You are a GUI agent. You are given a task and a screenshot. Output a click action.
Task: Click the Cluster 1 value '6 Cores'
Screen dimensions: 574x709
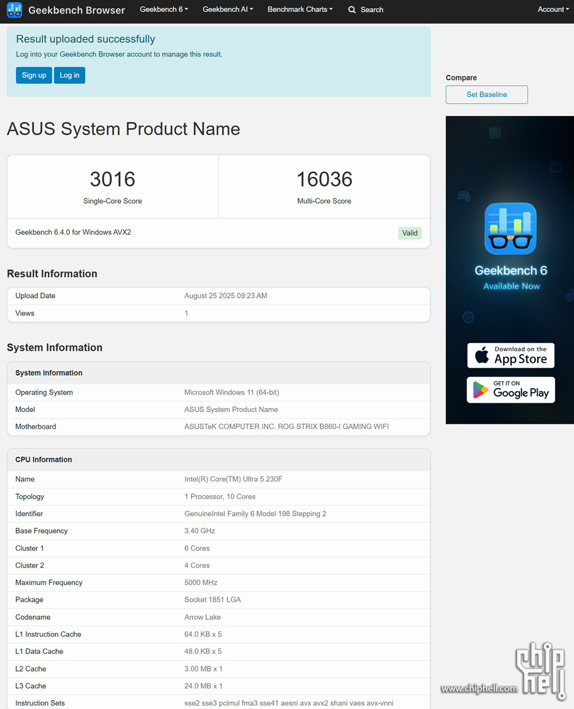[197, 548]
